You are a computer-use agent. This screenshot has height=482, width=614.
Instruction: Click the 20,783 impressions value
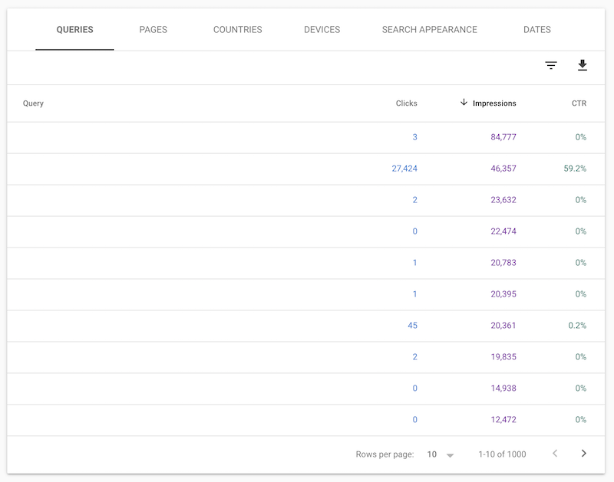point(503,263)
